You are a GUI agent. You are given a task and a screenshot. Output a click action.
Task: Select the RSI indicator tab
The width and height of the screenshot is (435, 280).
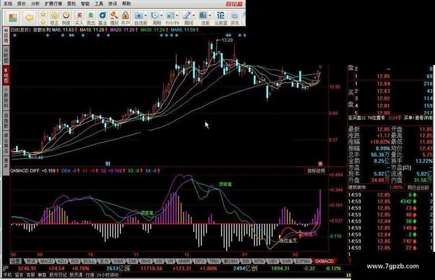(75, 261)
